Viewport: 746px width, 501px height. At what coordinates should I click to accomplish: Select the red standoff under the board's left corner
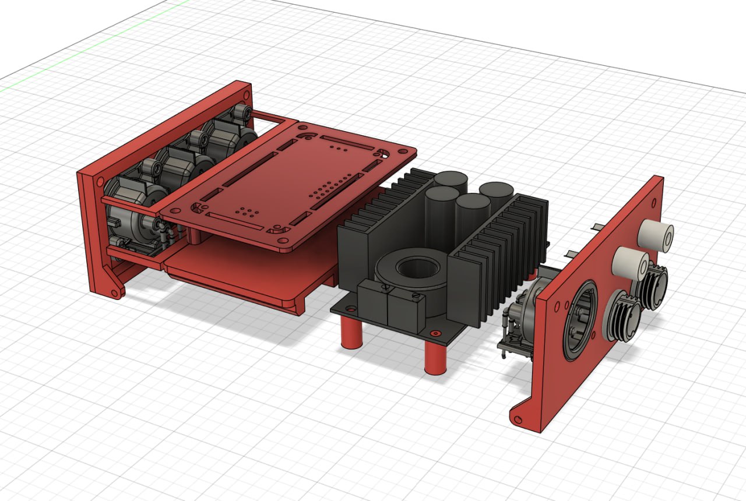[351, 332]
